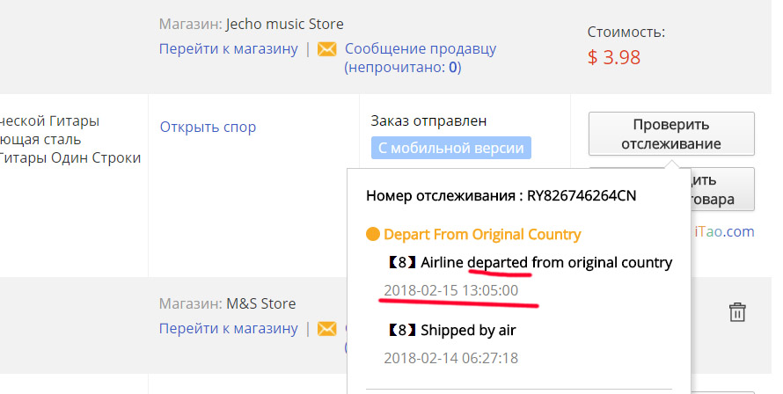Click the trash delete icon
Screen dimensions: 783x394
tap(737, 311)
